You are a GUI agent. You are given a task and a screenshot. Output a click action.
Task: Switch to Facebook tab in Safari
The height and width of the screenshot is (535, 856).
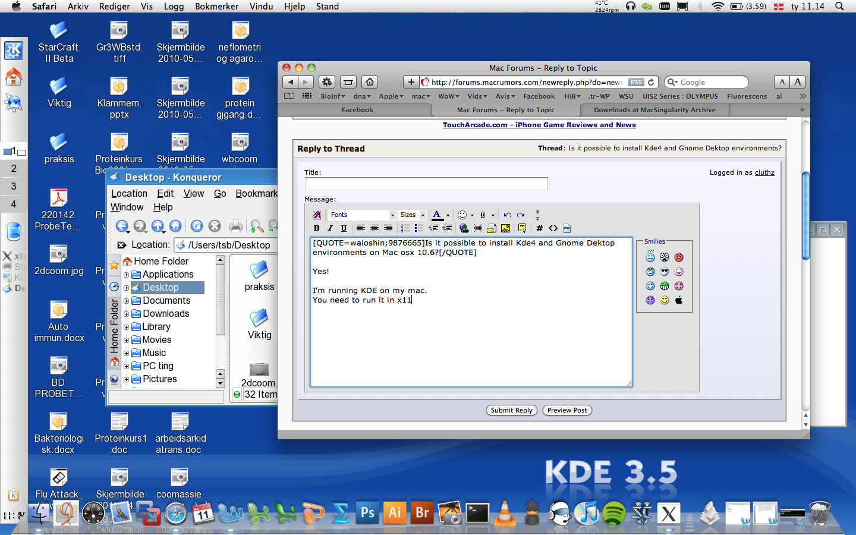click(357, 110)
